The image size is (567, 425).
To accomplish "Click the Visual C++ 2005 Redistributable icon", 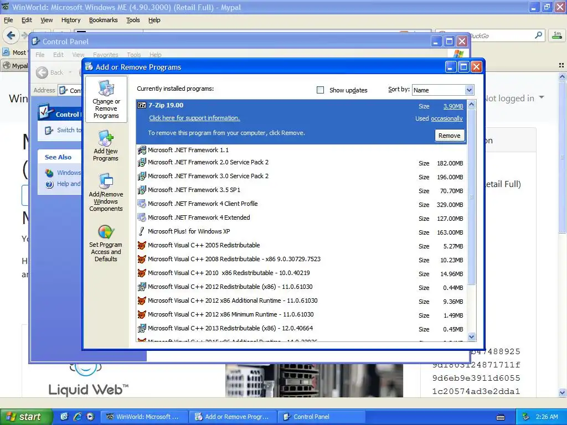I will [142, 245].
